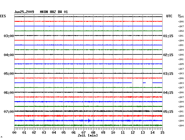Pick the 06 minute axis tick label
The image size is (185, 140).
[73, 133]
